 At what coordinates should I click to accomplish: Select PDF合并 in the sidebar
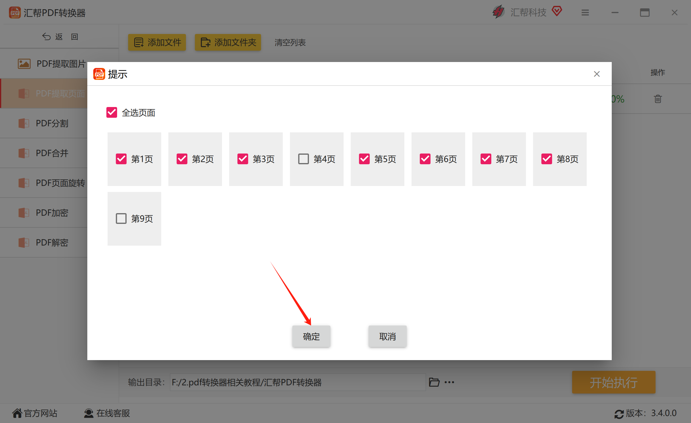(x=44, y=153)
